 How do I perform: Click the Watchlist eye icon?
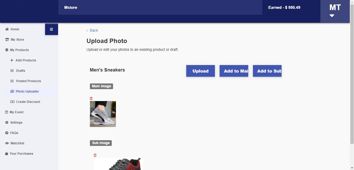coord(7,143)
